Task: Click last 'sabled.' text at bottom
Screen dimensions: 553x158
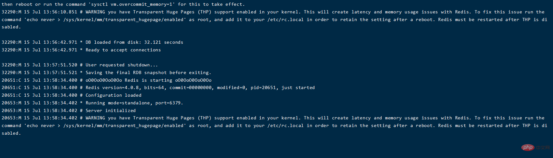Action: tap(11, 133)
